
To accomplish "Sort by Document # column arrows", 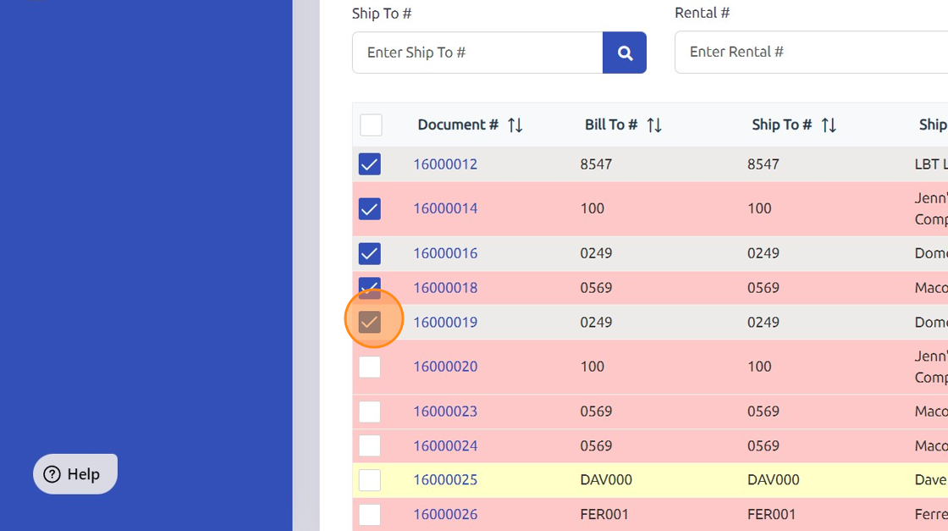I will click(515, 125).
